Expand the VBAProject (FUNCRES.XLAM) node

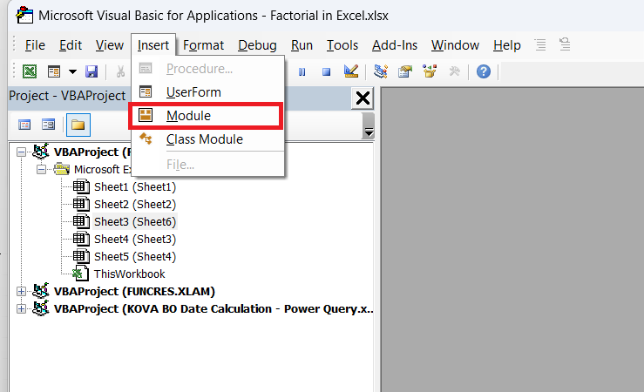click(x=21, y=292)
